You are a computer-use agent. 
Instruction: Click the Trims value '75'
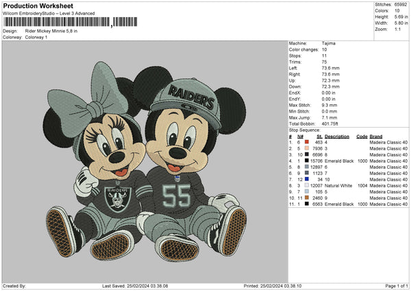pos(324,62)
